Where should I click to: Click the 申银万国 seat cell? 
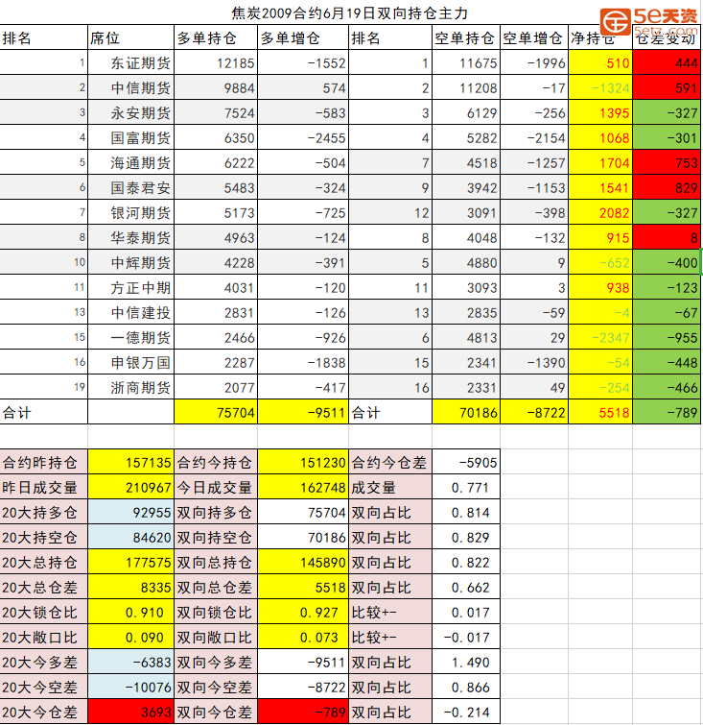tap(130, 362)
